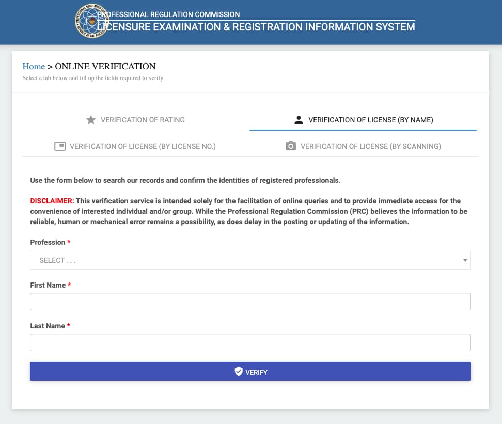The height and width of the screenshot is (424, 502).
Task: Open the Profession dropdown
Action: coord(250,260)
